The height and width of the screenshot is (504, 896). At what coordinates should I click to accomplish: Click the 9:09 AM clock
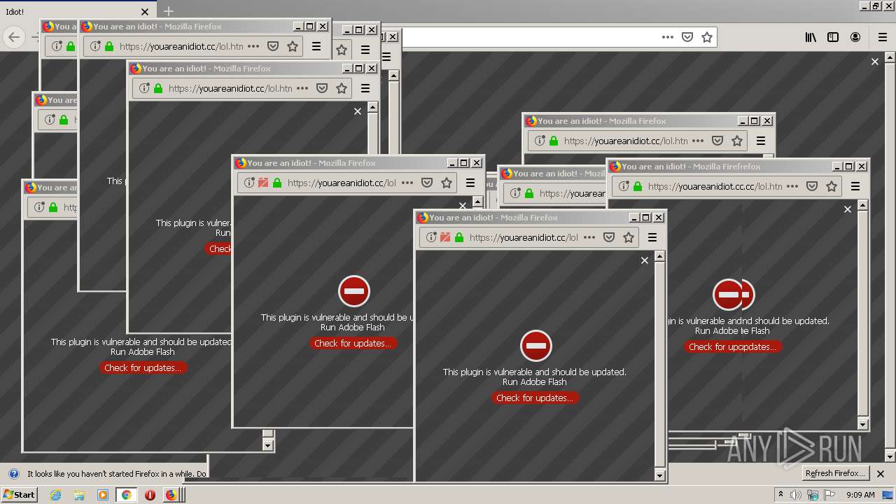coord(860,495)
